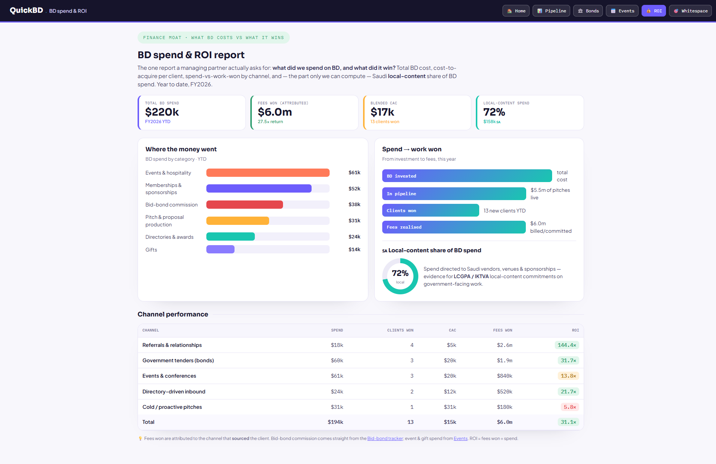Click the Total BD Spend $220k card

(192, 113)
